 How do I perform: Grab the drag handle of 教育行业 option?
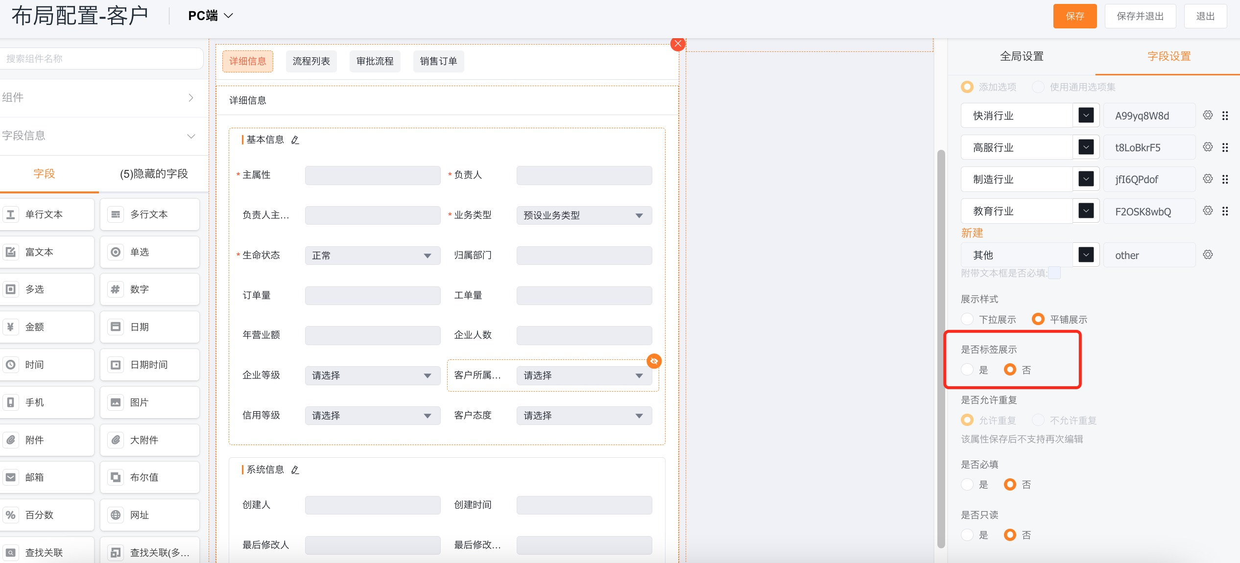pyautogui.click(x=1225, y=211)
